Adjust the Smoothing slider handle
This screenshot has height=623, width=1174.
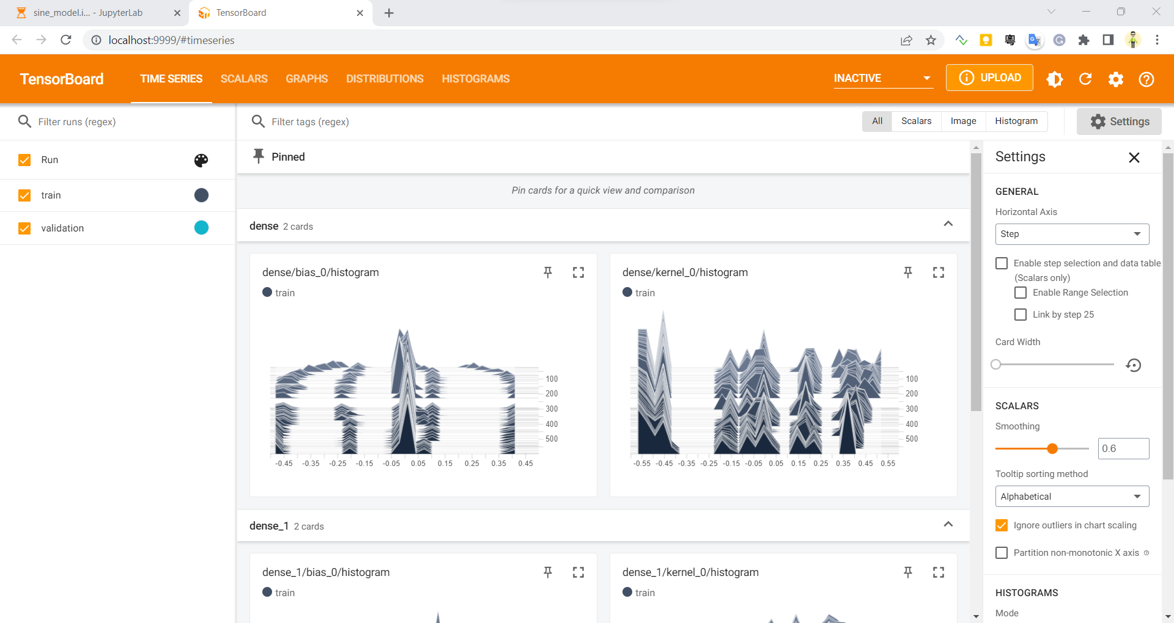pos(1052,449)
